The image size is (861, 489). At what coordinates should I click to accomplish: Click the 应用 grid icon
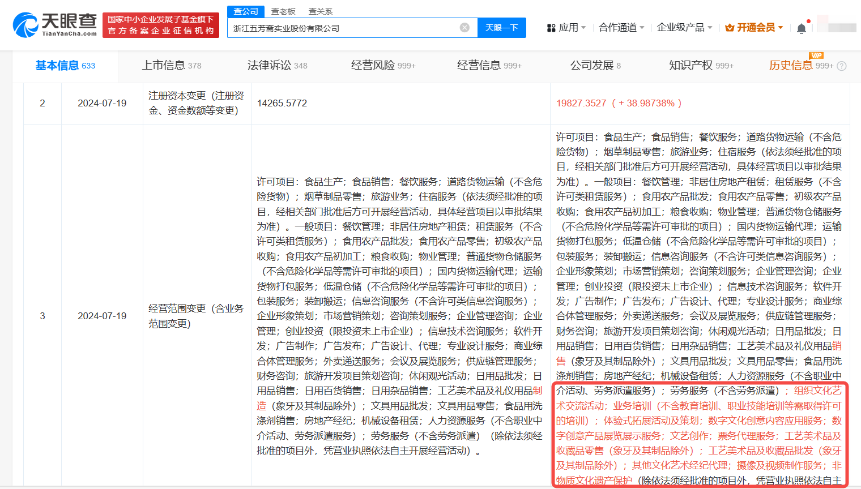[x=551, y=28]
